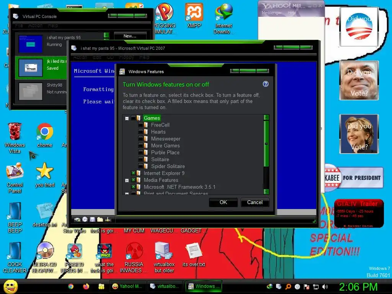Screen dimensions: 392x294
Task: Open the Internet Download desktop shortcut
Action: coord(224,18)
